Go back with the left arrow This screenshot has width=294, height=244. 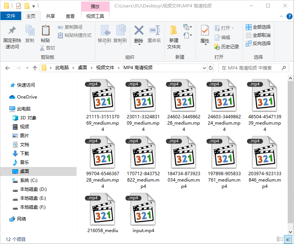click(7, 68)
